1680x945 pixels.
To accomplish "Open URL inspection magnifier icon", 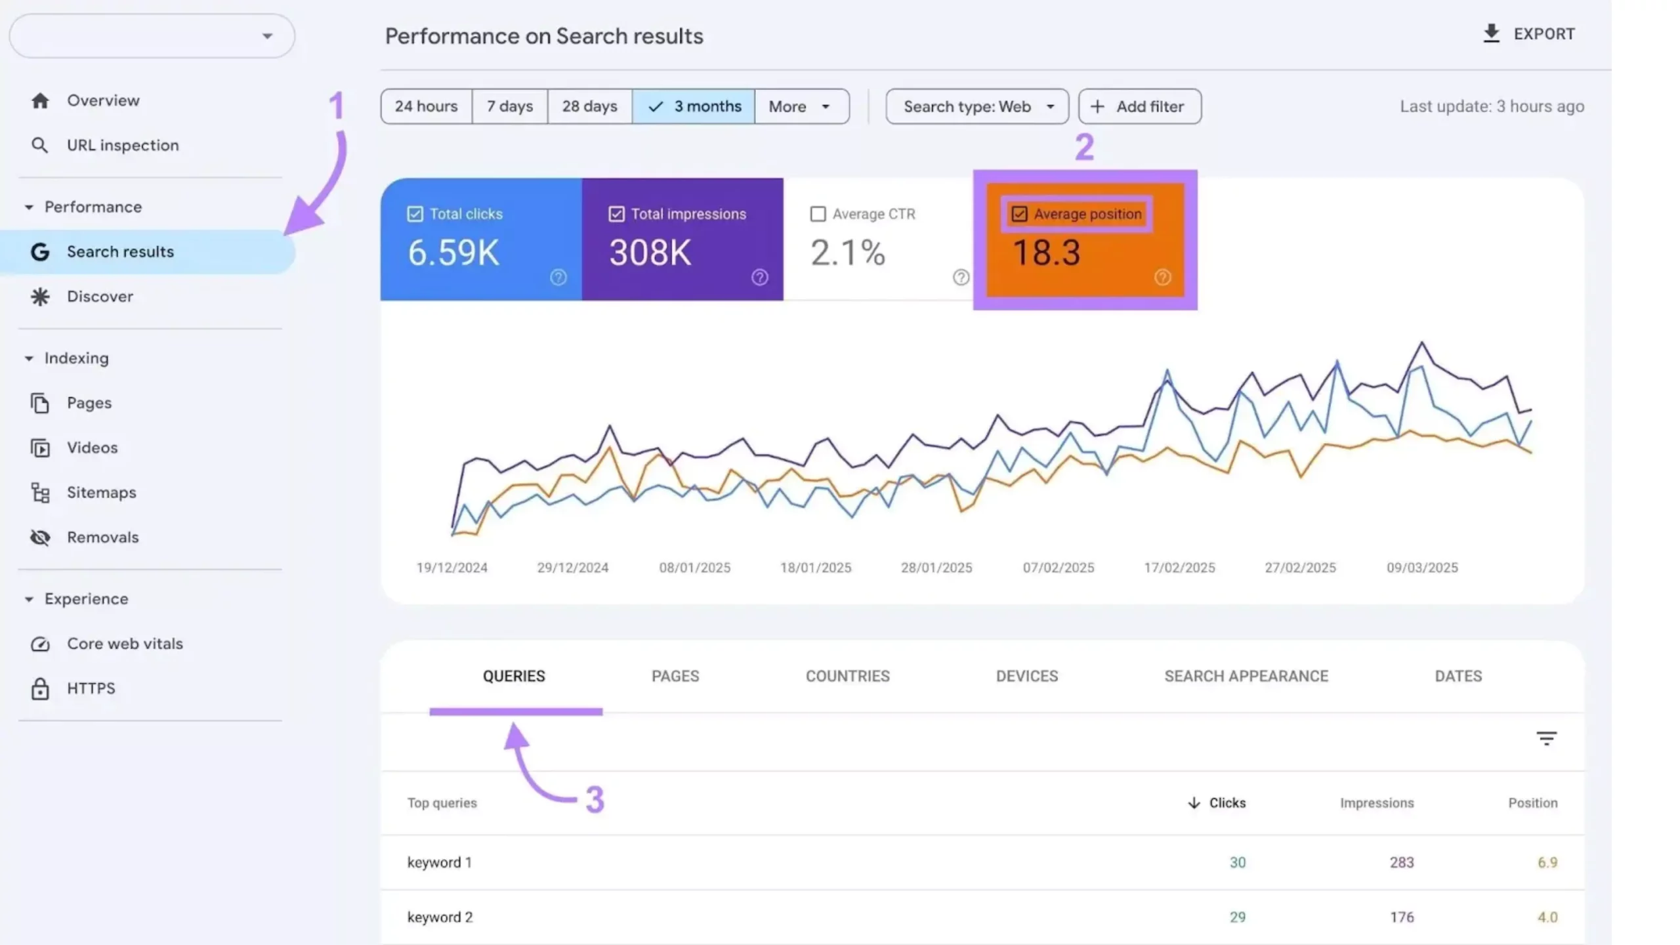I will click(40, 145).
